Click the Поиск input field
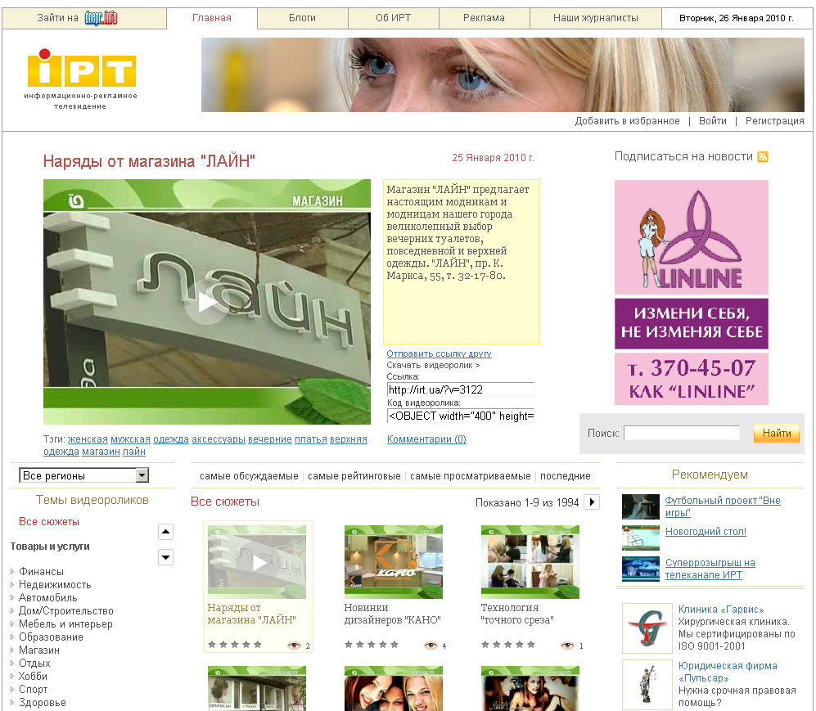Viewport: 816px width, 711px height. (x=682, y=433)
